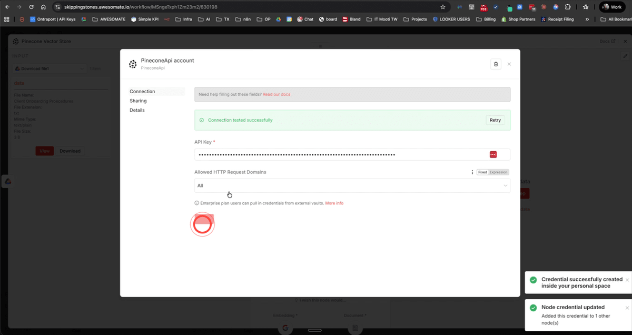632x335 pixels.
Task: Show more bookmarks with double chevron
Action: pos(587,19)
